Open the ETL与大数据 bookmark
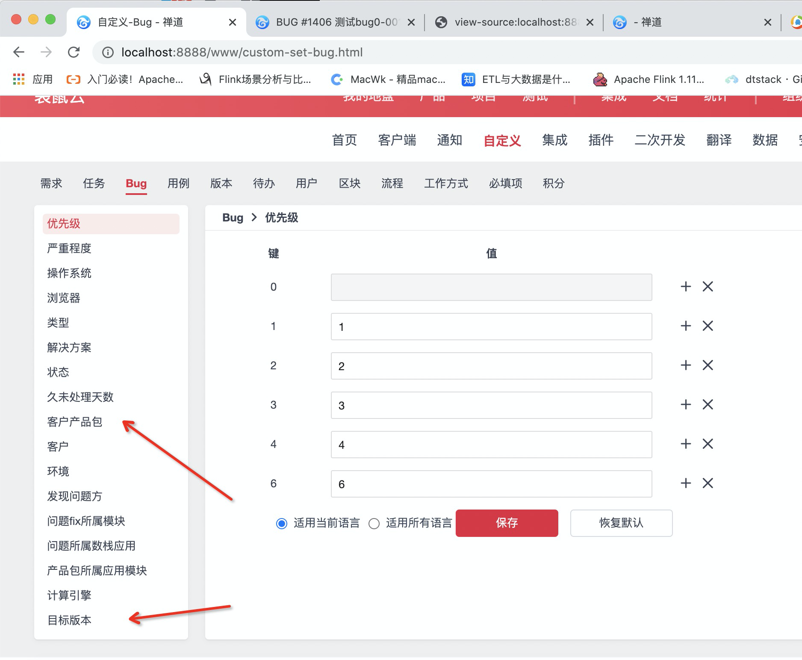Viewport: 802px width, 660px height. click(x=516, y=79)
